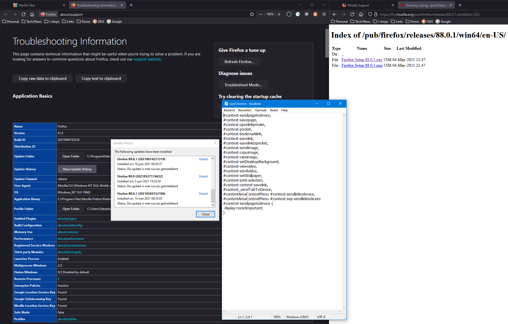
Task: Close the Directory Listing tab
Action: (x=451, y=5)
